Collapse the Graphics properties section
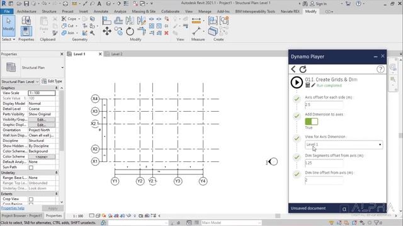Image resolution: width=403 pixels, height=226 pixels. tap(56, 88)
